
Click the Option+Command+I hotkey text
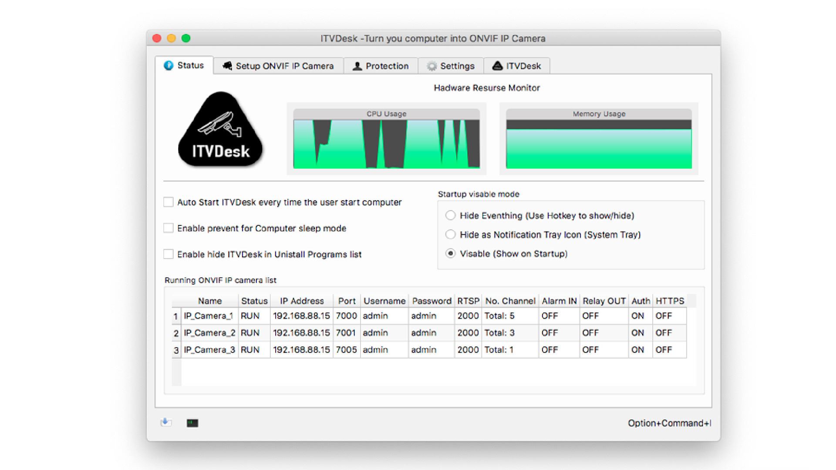(669, 423)
